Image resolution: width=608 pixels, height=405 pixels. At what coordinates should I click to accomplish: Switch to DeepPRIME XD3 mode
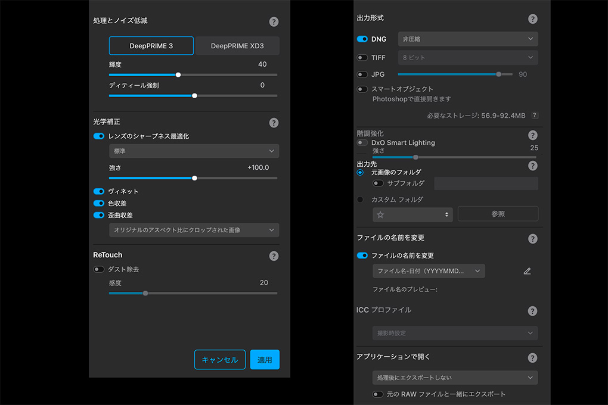click(x=237, y=46)
